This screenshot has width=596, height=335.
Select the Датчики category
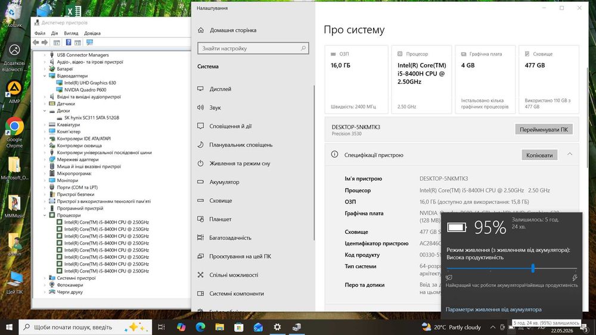point(66,104)
